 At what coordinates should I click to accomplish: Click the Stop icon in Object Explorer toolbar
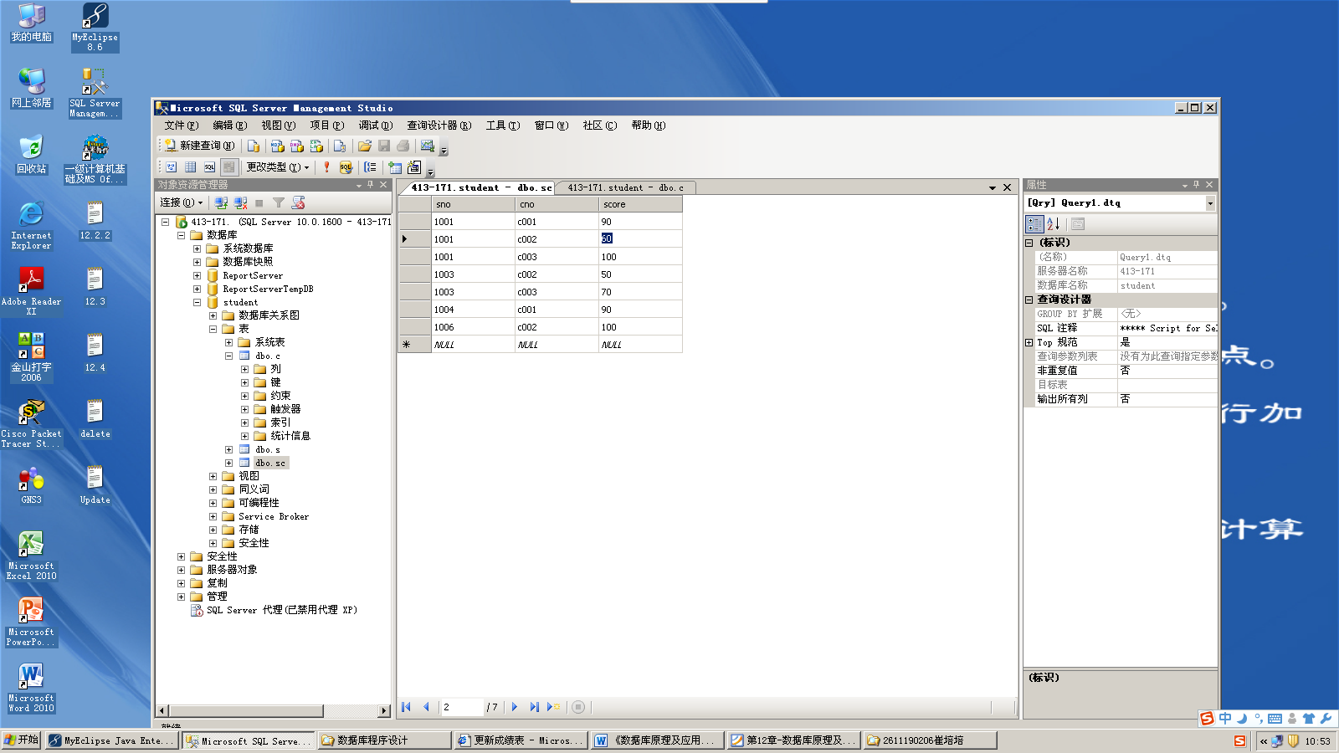click(x=259, y=202)
